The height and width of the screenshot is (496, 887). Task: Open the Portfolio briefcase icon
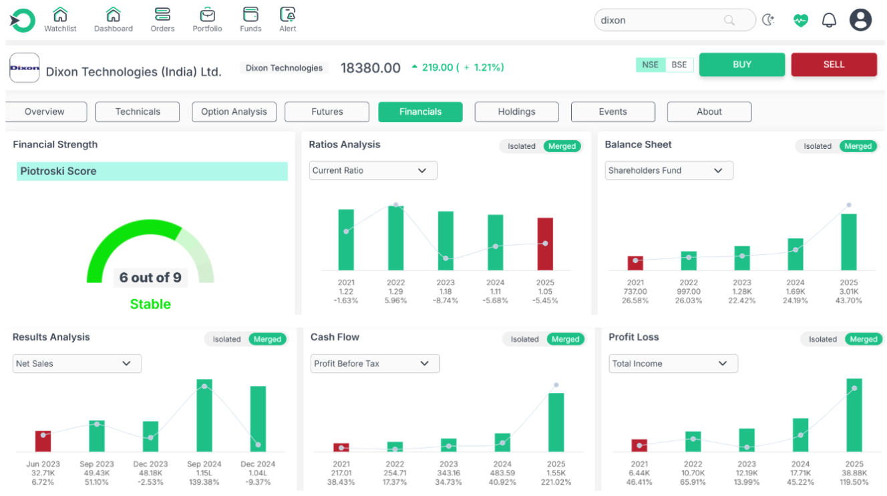208,15
